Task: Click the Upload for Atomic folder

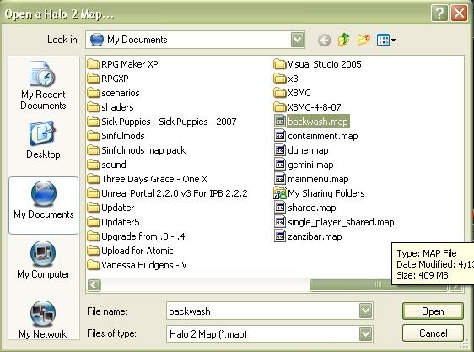Action: pos(130,251)
